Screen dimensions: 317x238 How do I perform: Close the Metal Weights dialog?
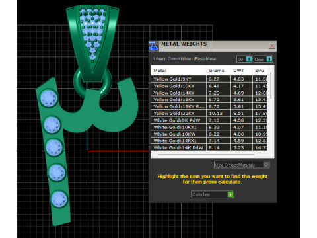coord(272,46)
